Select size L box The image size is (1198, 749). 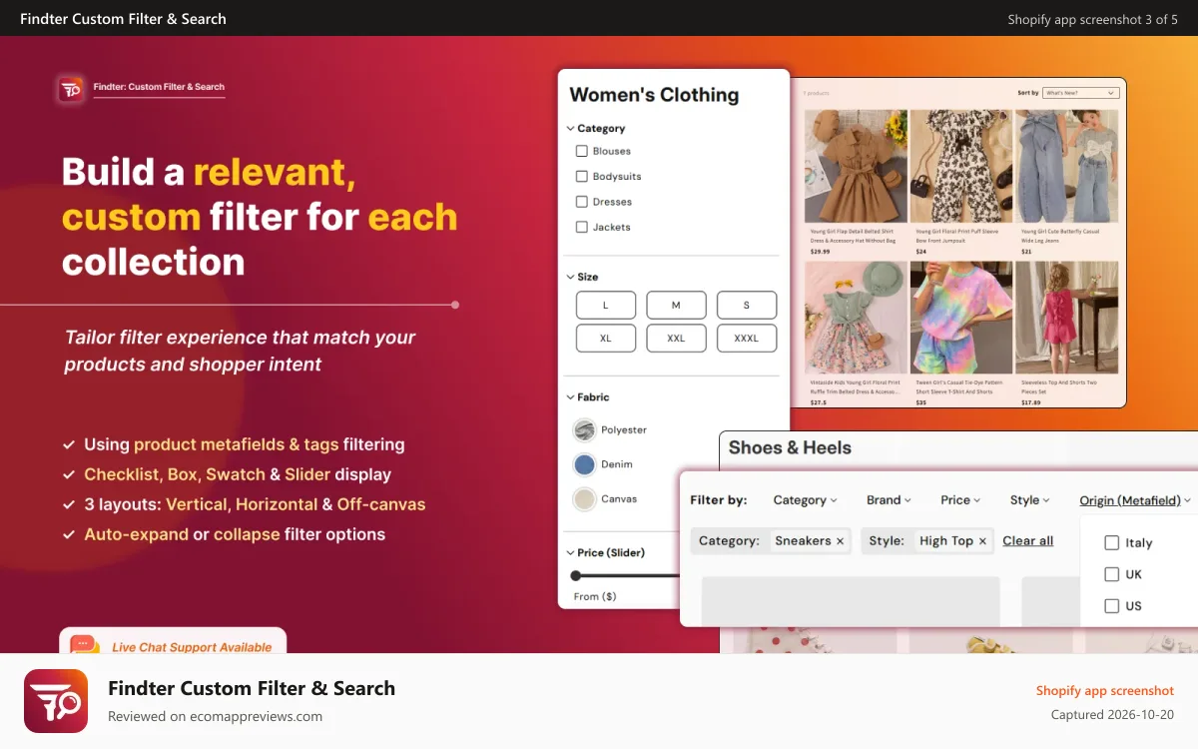[x=606, y=305]
